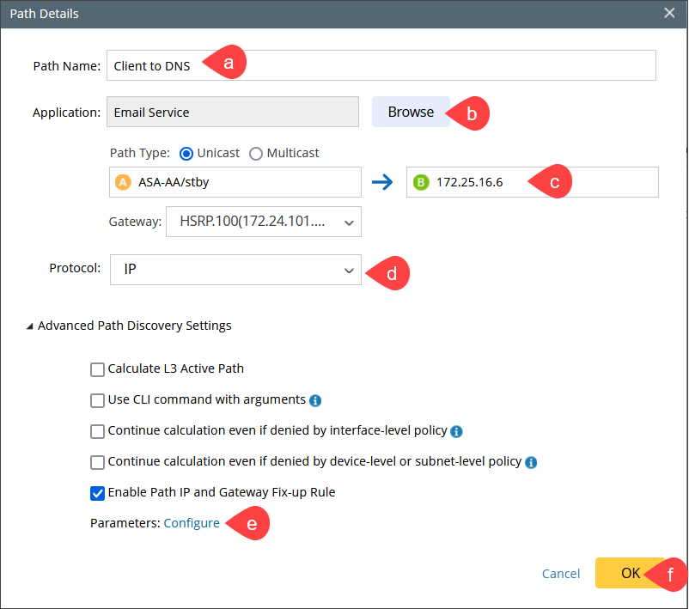The height and width of the screenshot is (609, 689).
Task: Open the Configure parameters link
Action: pyautogui.click(x=192, y=523)
